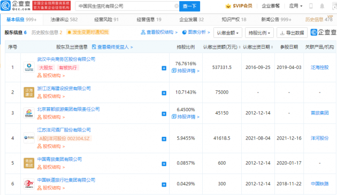Open 武汉中央商务区股份有限公司 company page
The height and width of the screenshot is (195, 337).
66,59
